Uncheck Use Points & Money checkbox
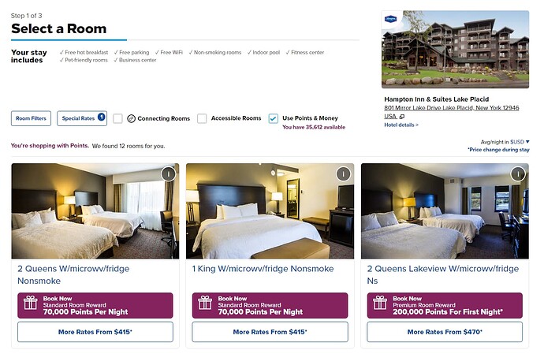 tap(274, 119)
